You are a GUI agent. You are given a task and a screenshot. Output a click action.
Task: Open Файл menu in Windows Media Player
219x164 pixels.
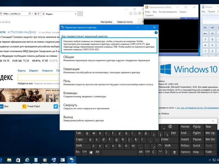pyautogui.click(x=148, y=12)
